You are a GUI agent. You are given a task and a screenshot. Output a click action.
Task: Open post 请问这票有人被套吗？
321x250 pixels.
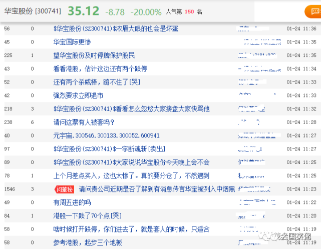pyautogui.click(x=84, y=122)
